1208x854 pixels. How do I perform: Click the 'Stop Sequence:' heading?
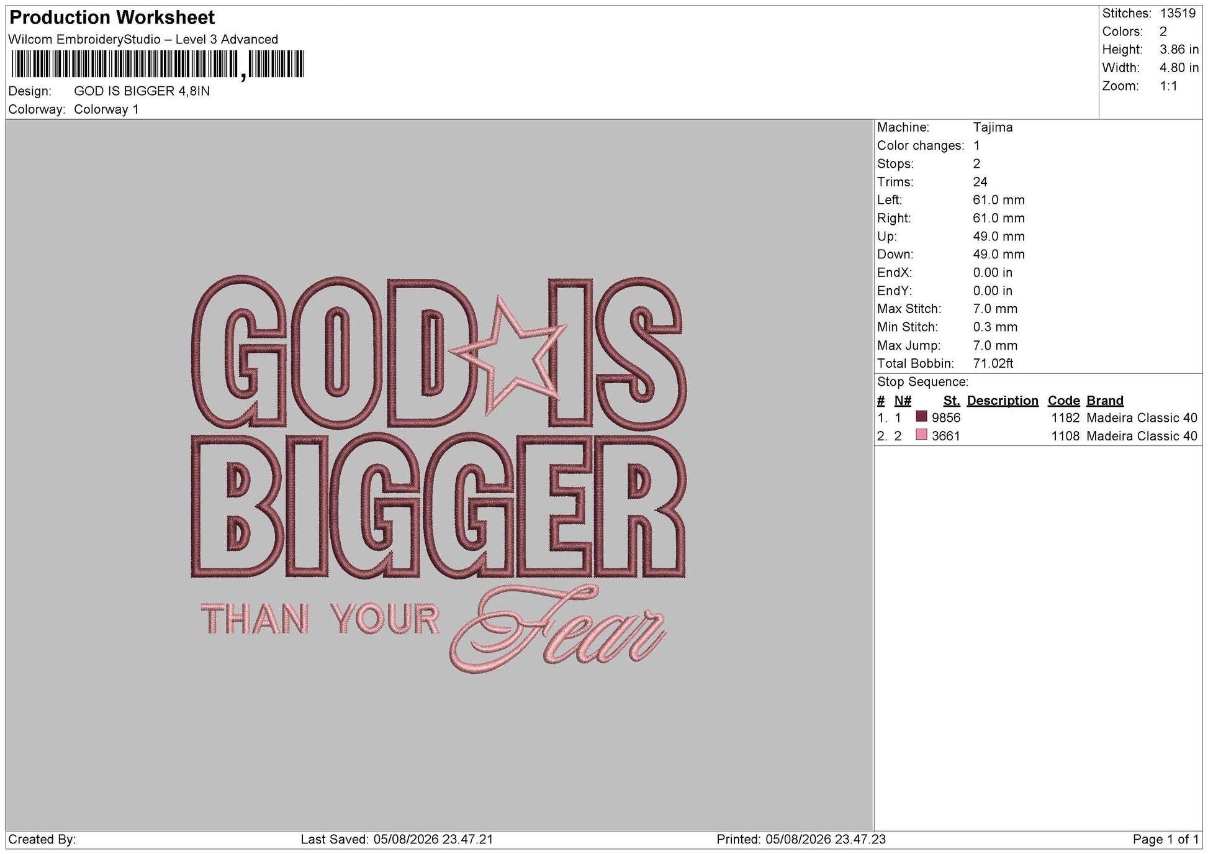[922, 382]
